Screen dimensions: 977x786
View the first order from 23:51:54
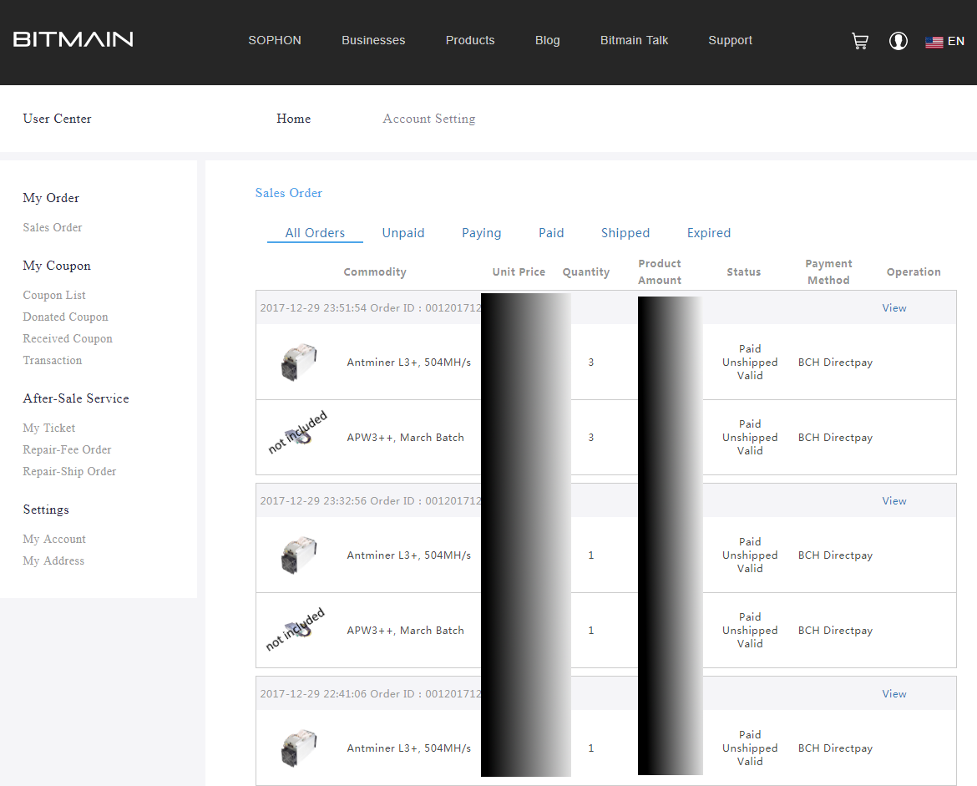[893, 308]
